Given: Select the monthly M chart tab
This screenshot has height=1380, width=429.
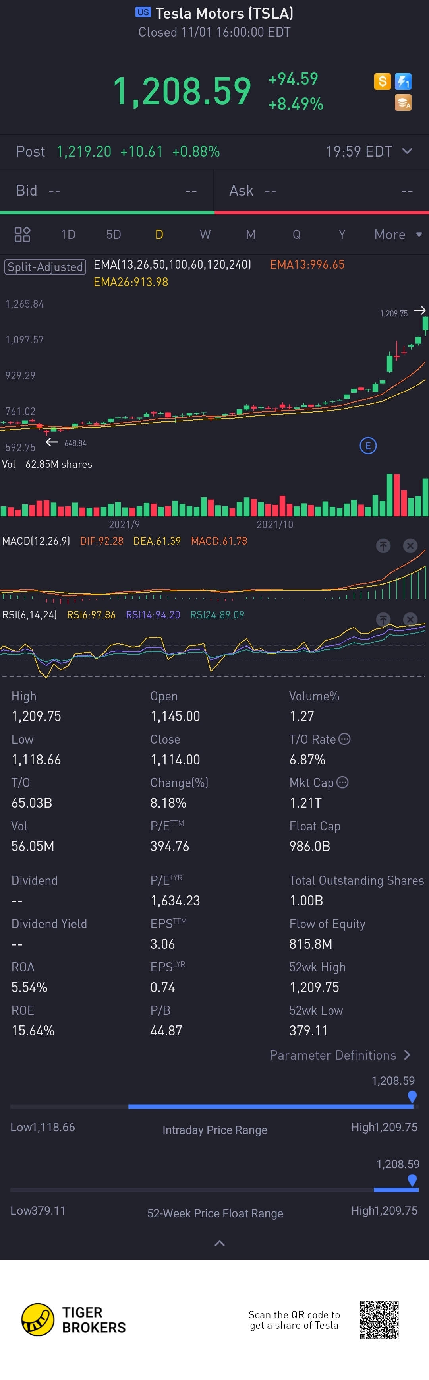Looking at the screenshot, I should pos(251,234).
